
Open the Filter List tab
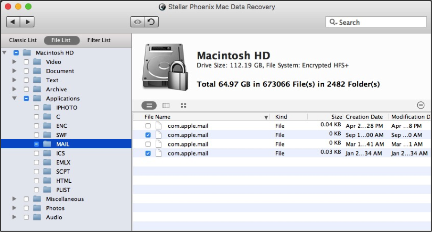point(99,40)
